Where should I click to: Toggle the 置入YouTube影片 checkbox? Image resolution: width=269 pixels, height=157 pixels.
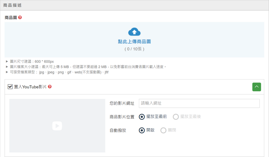tap(10, 87)
